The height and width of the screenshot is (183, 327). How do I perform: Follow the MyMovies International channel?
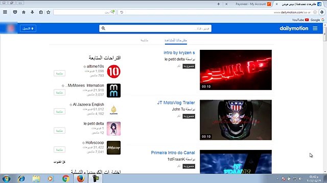[x=59, y=93]
